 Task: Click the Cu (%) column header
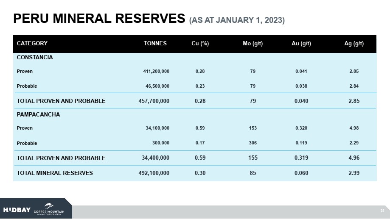pyautogui.click(x=200, y=43)
